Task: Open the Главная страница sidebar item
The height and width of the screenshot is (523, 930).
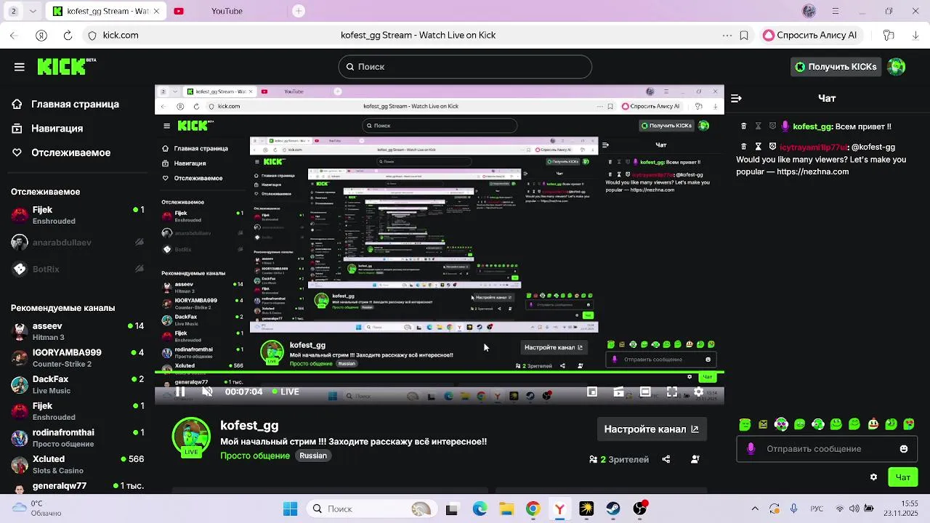Action: pos(65,104)
